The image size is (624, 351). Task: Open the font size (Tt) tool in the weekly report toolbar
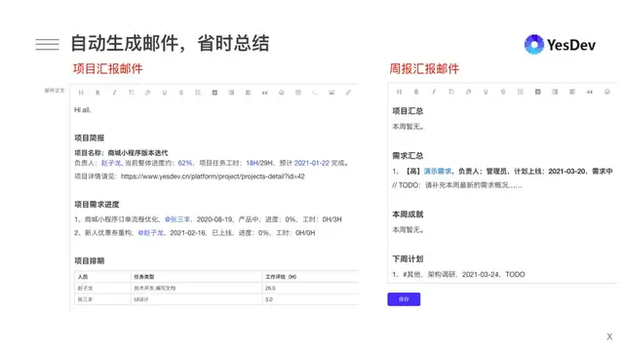pos(450,92)
